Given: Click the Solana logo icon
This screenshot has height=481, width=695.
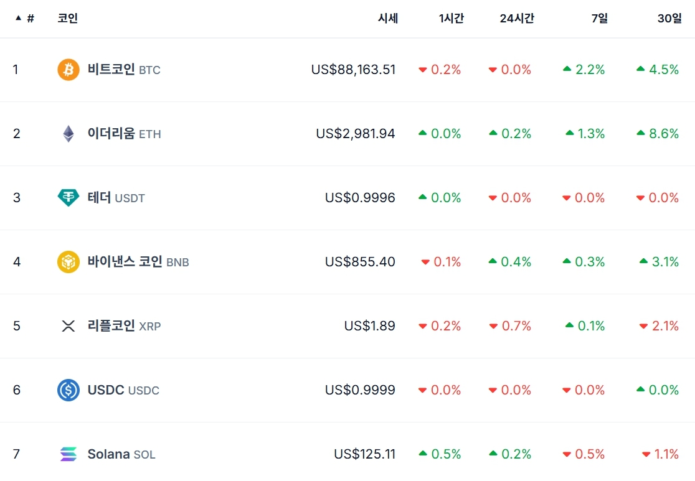Looking at the screenshot, I should pyautogui.click(x=69, y=454).
